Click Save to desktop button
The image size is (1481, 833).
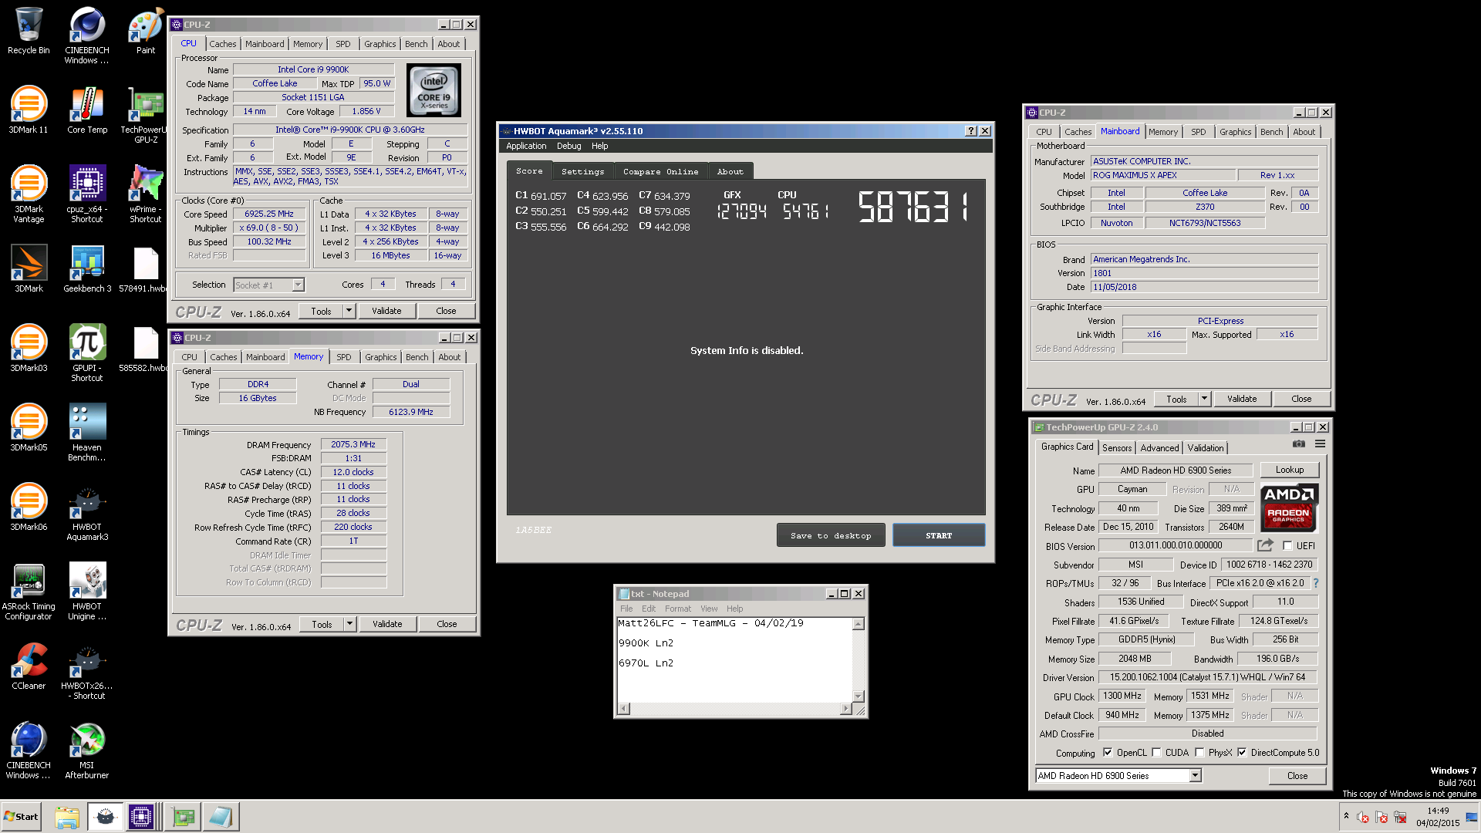tap(831, 535)
